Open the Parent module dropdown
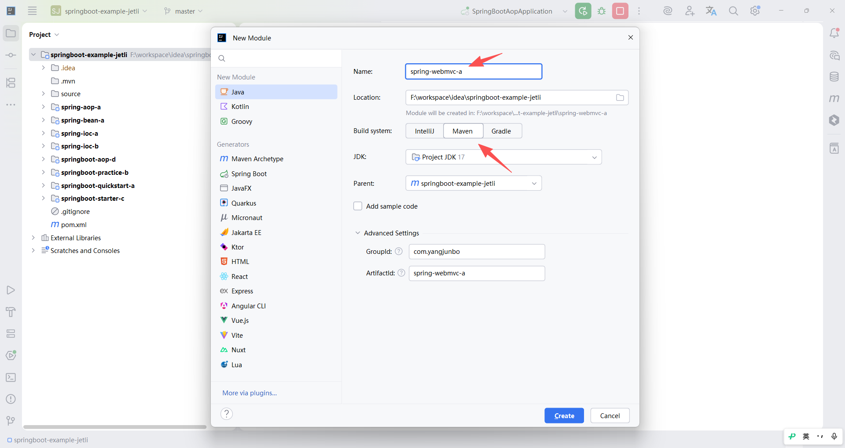The height and width of the screenshot is (448, 845). point(474,183)
